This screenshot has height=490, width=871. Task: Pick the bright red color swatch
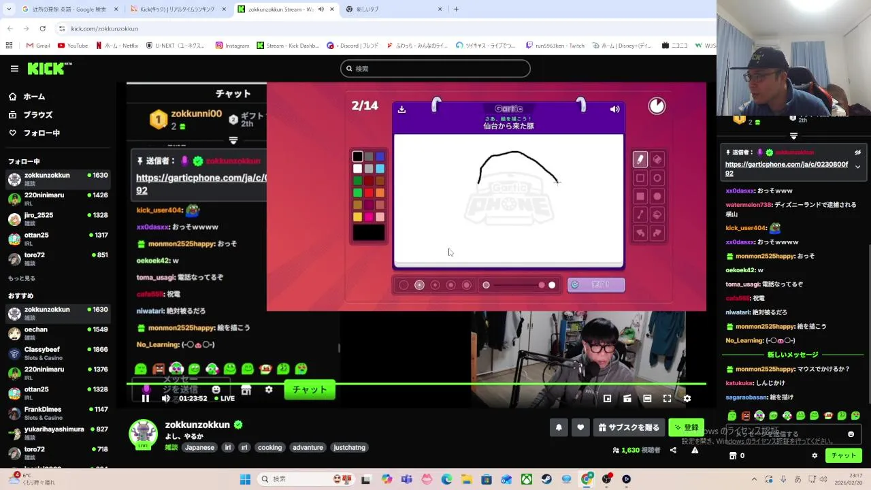(368, 193)
